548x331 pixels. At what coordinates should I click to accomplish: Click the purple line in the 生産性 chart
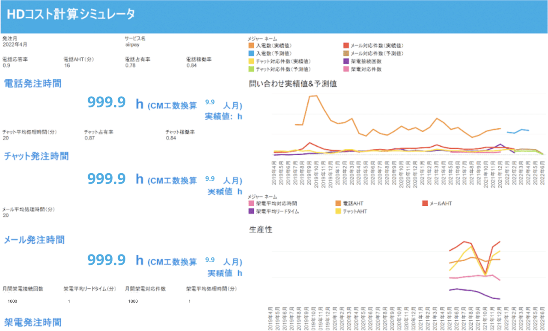tap(474, 294)
